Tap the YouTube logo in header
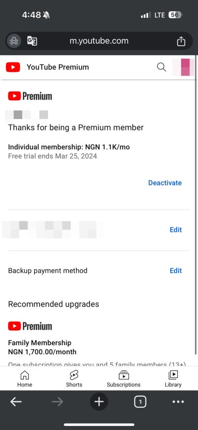 (x=13, y=67)
